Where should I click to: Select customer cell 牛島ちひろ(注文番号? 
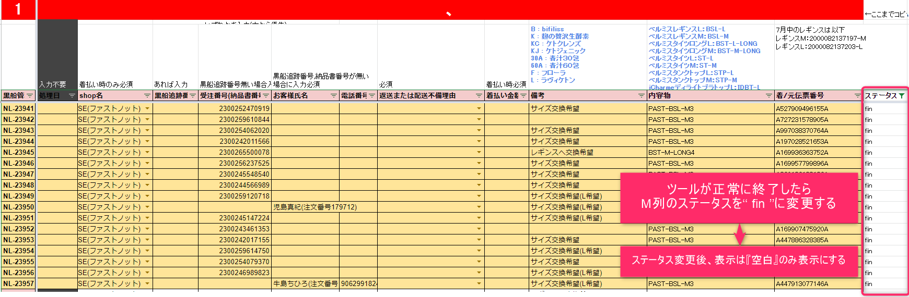point(306,283)
